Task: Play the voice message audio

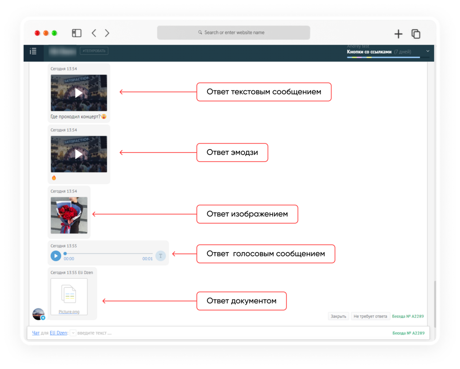Action: (56, 256)
